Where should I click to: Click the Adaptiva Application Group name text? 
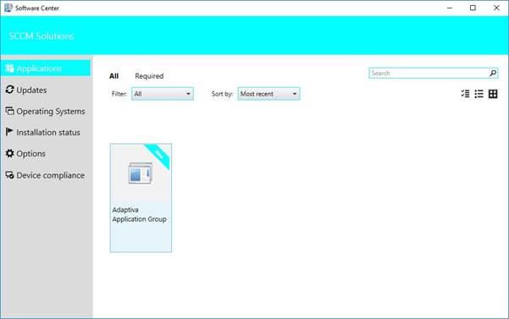(x=139, y=214)
